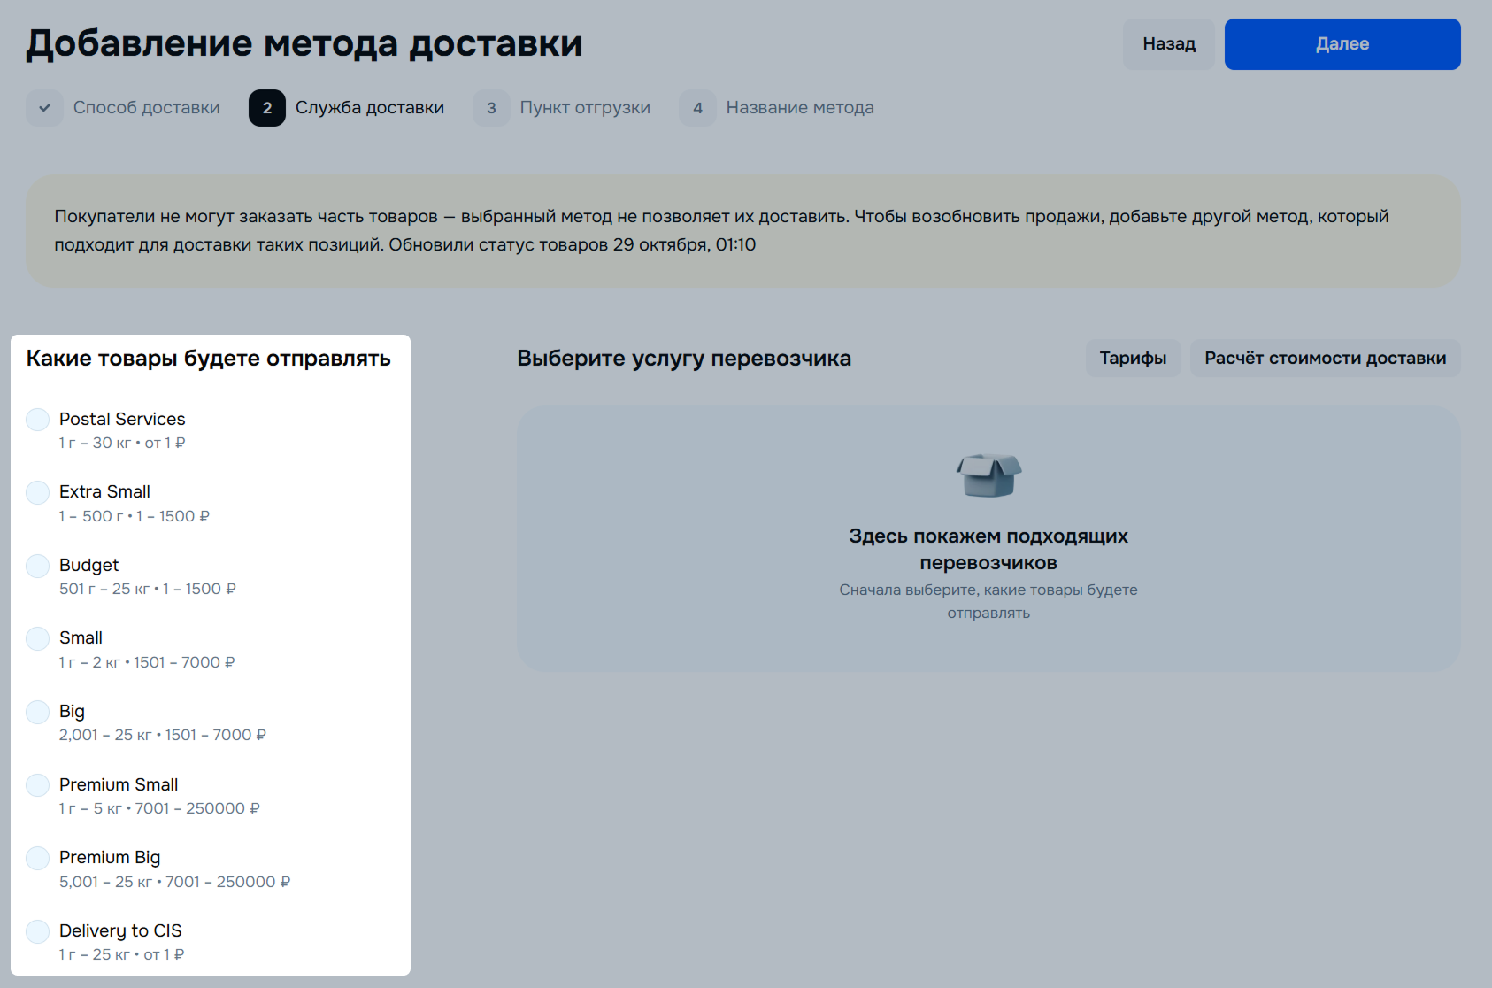1492x988 pixels.
Task: Click step 4 number badge
Action: [697, 108]
